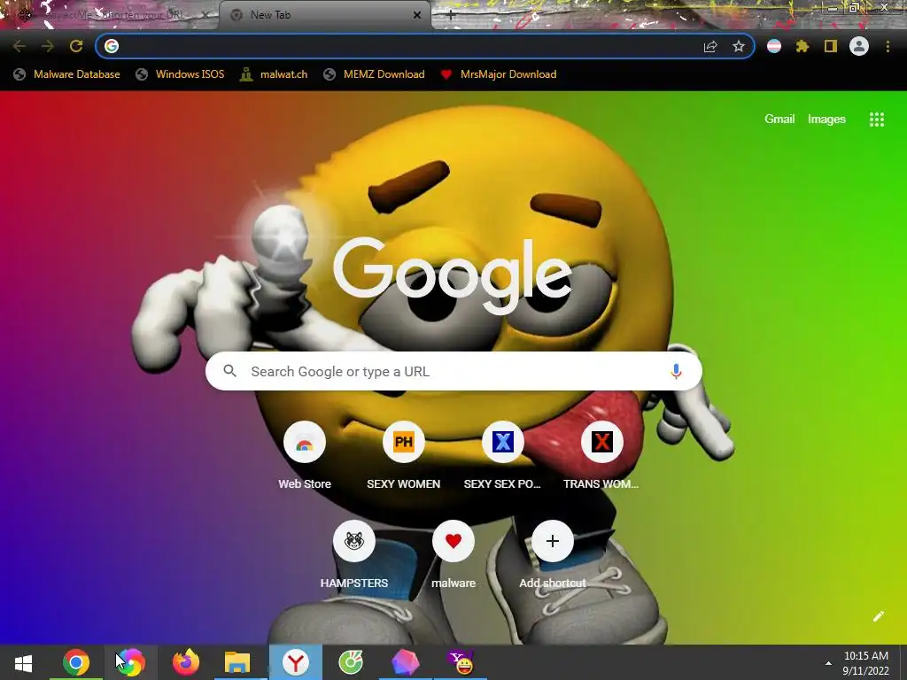Open the Google apps grid

pos(877,120)
